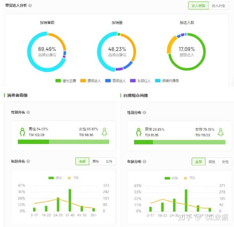Switch 自播观众画像 age chart to 女性
The width and height of the screenshot is (234, 227).
[x=225, y=161]
